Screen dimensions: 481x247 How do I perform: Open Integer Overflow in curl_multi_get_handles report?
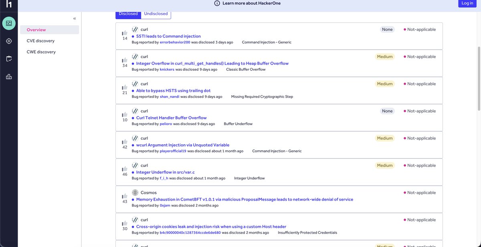click(212, 64)
